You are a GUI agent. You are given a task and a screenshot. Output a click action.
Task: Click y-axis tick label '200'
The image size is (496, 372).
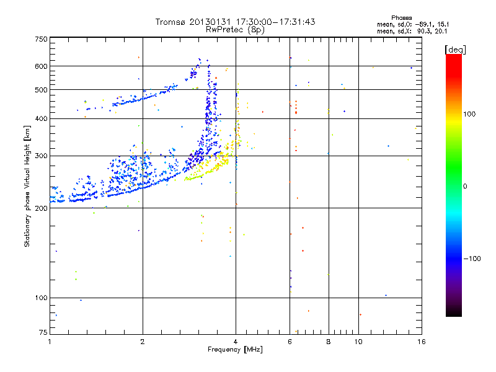tap(41, 208)
